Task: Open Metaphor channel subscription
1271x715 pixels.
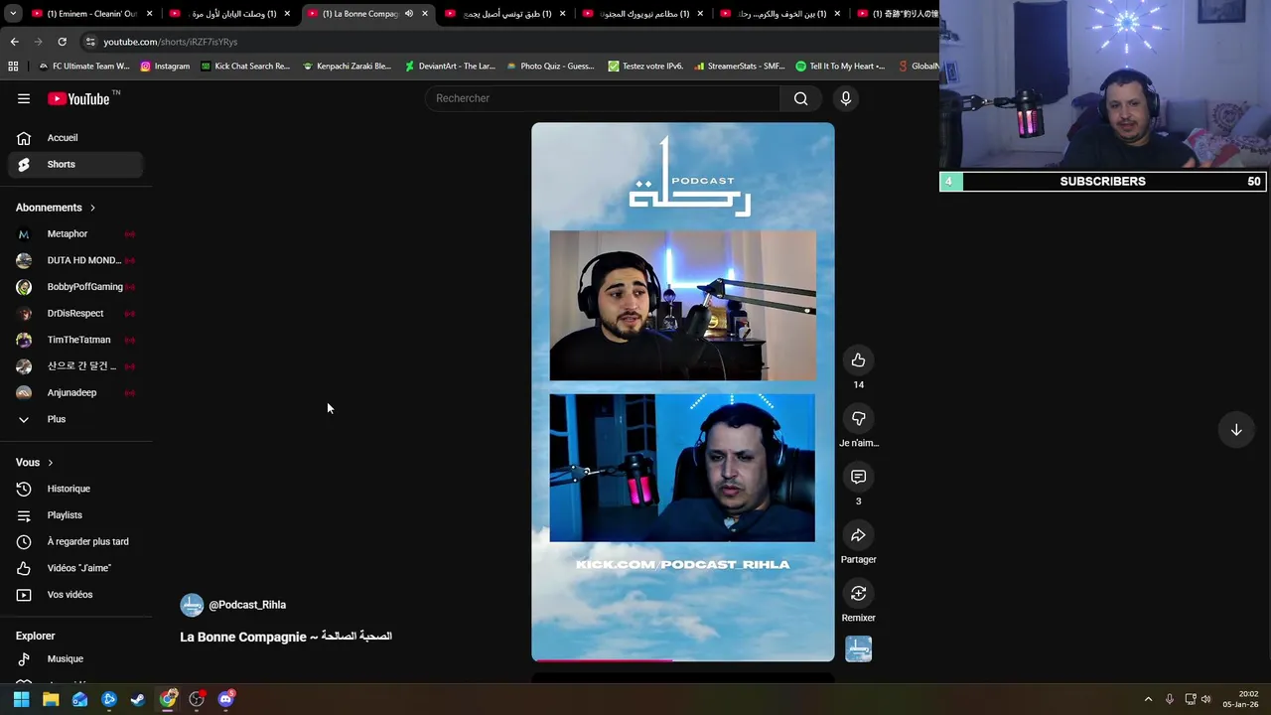Action: pos(75,233)
